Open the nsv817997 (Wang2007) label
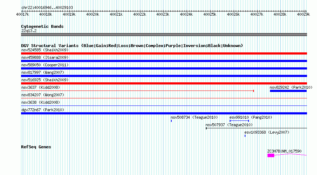The height and width of the screenshot is (175, 317). (43, 72)
